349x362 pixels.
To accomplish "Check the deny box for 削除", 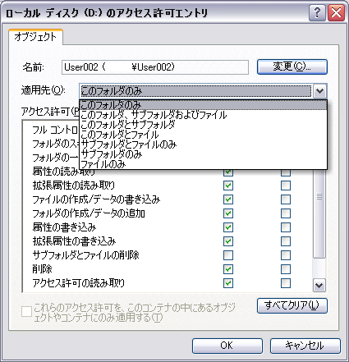I will click(286, 269).
